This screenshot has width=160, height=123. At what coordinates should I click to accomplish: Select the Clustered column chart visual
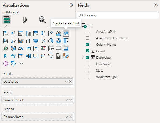coord(28,33)
